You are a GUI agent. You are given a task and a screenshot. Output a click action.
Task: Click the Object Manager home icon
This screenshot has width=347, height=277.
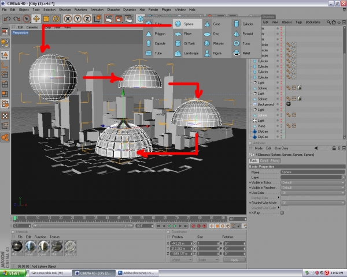click(x=334, y=23)
